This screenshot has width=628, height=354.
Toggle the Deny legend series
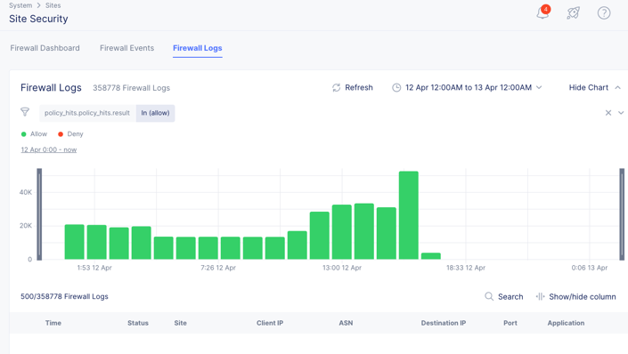(x=70, y=134)
